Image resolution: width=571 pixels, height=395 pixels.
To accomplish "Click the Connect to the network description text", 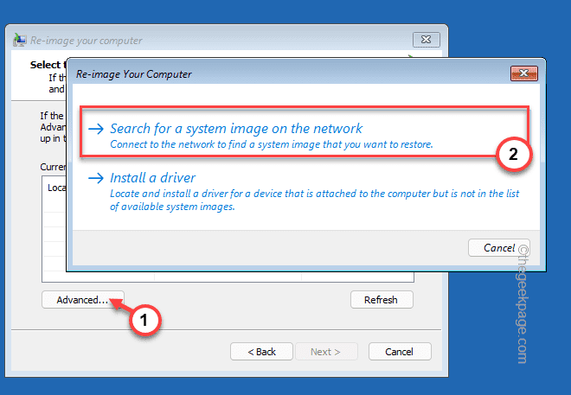I will (272, 144).
